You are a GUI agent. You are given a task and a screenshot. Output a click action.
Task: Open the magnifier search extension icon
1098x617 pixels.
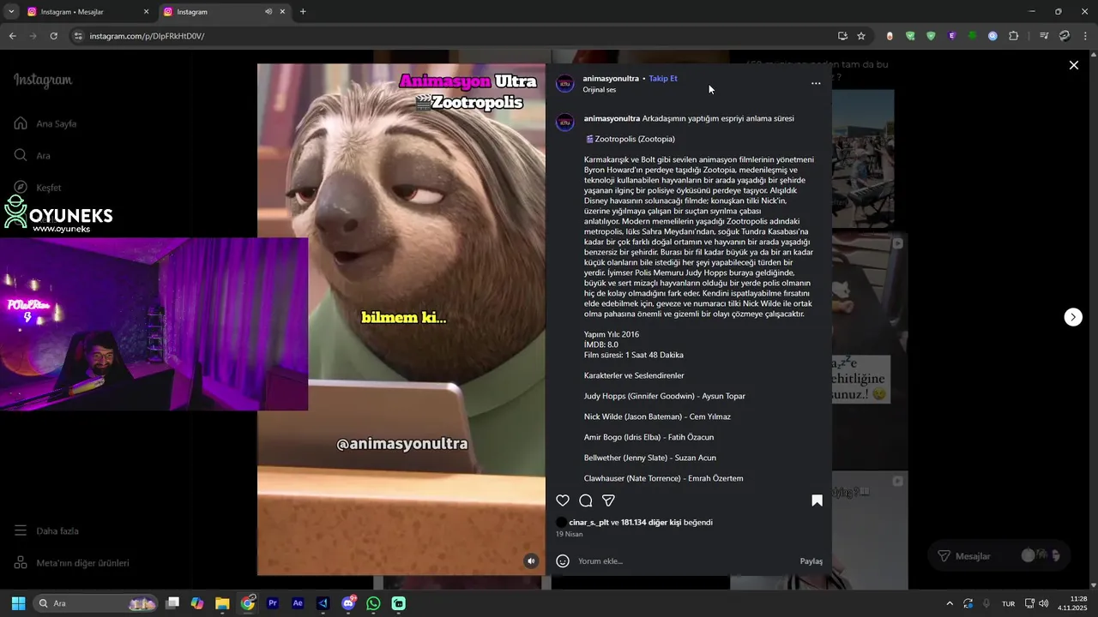tap(992, 36)
